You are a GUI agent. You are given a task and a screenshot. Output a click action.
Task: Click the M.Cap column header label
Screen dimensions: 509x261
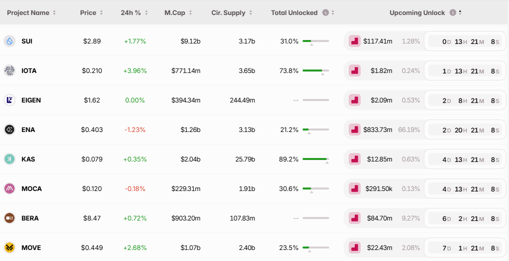[x=175, y=12]
